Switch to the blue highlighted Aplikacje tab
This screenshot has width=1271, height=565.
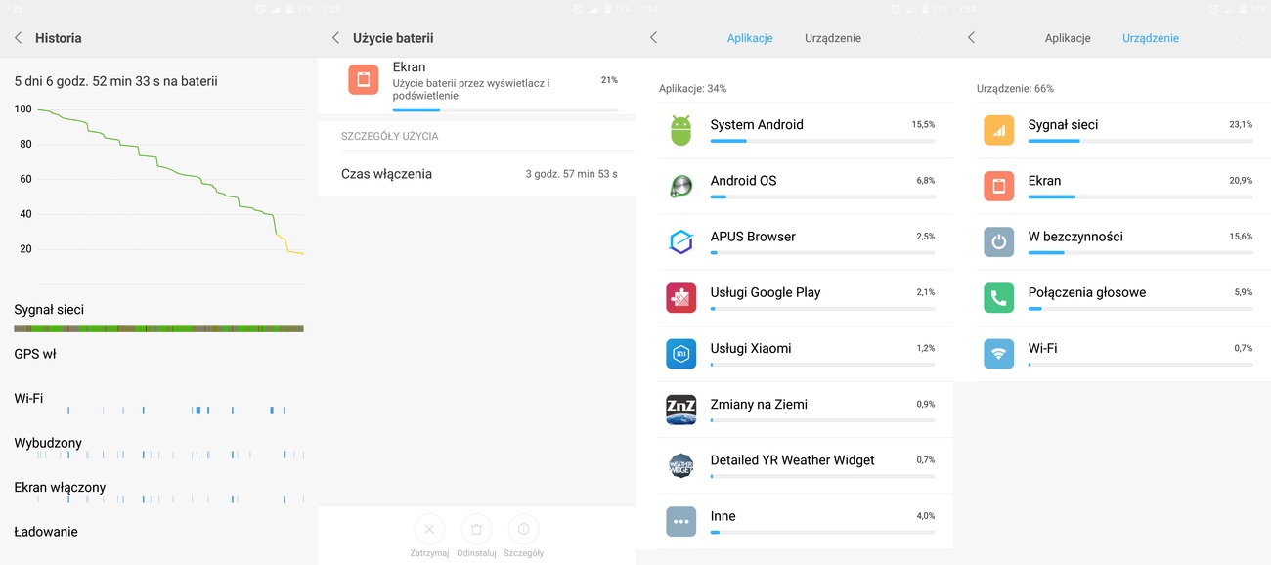point(750,38)
